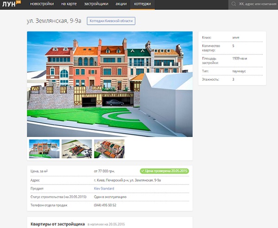
Task: Click the ЛУН logo
Action: (x=11, y=4)
